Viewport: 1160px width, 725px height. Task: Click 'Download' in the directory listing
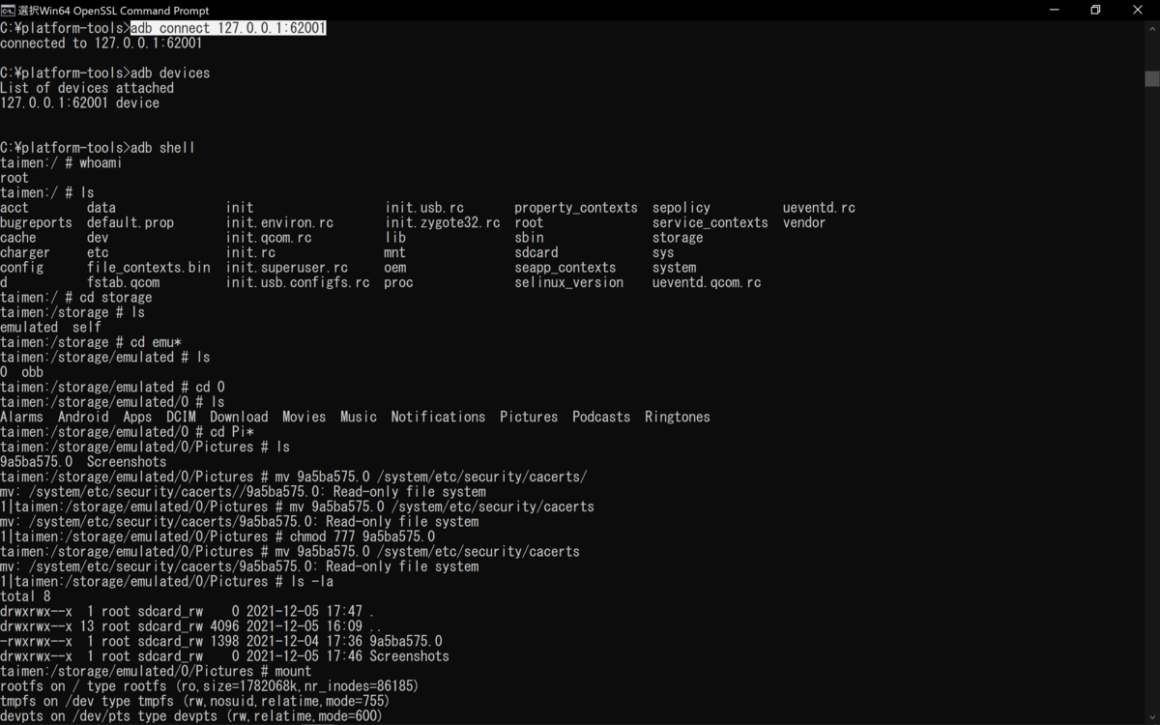coord(239,417)
